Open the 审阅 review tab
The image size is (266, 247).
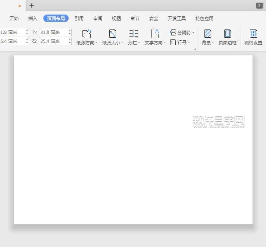point(98,18)
